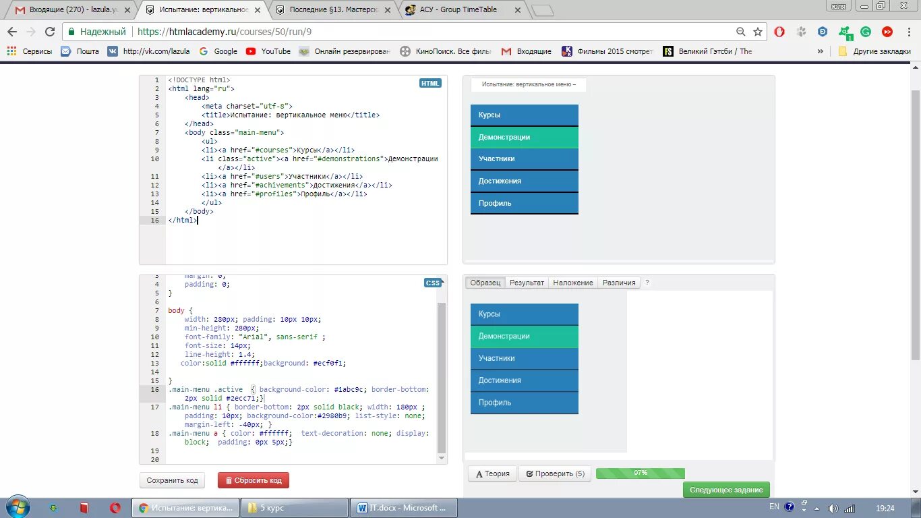Go back to the previous page
The height and width of the screenshot is (518, 921).
12,32
